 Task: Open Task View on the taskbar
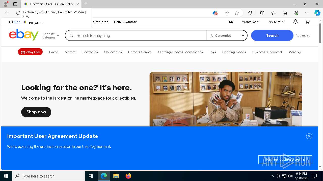point(91,176)
